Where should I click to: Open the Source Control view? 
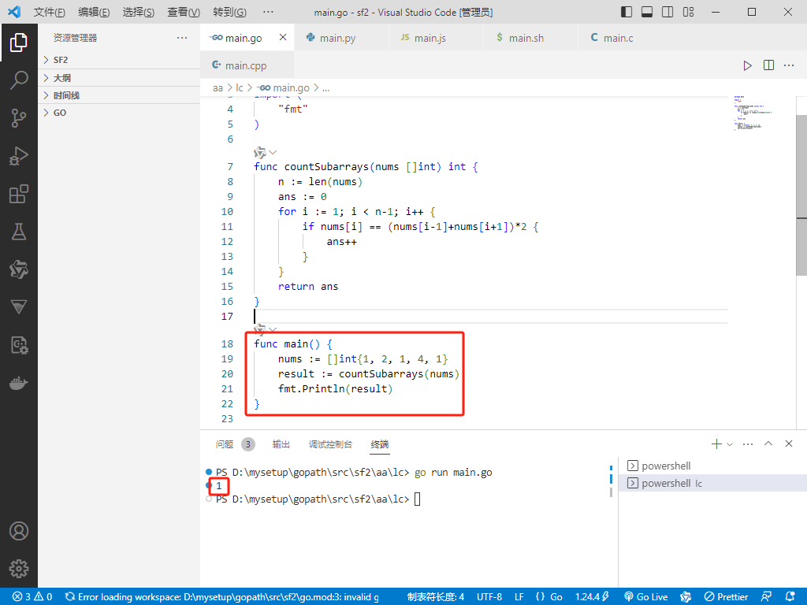[x=19, y=118]
